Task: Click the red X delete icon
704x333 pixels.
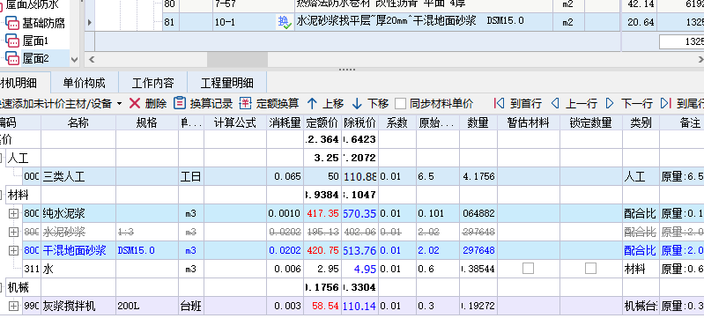Action: (135, 104)
